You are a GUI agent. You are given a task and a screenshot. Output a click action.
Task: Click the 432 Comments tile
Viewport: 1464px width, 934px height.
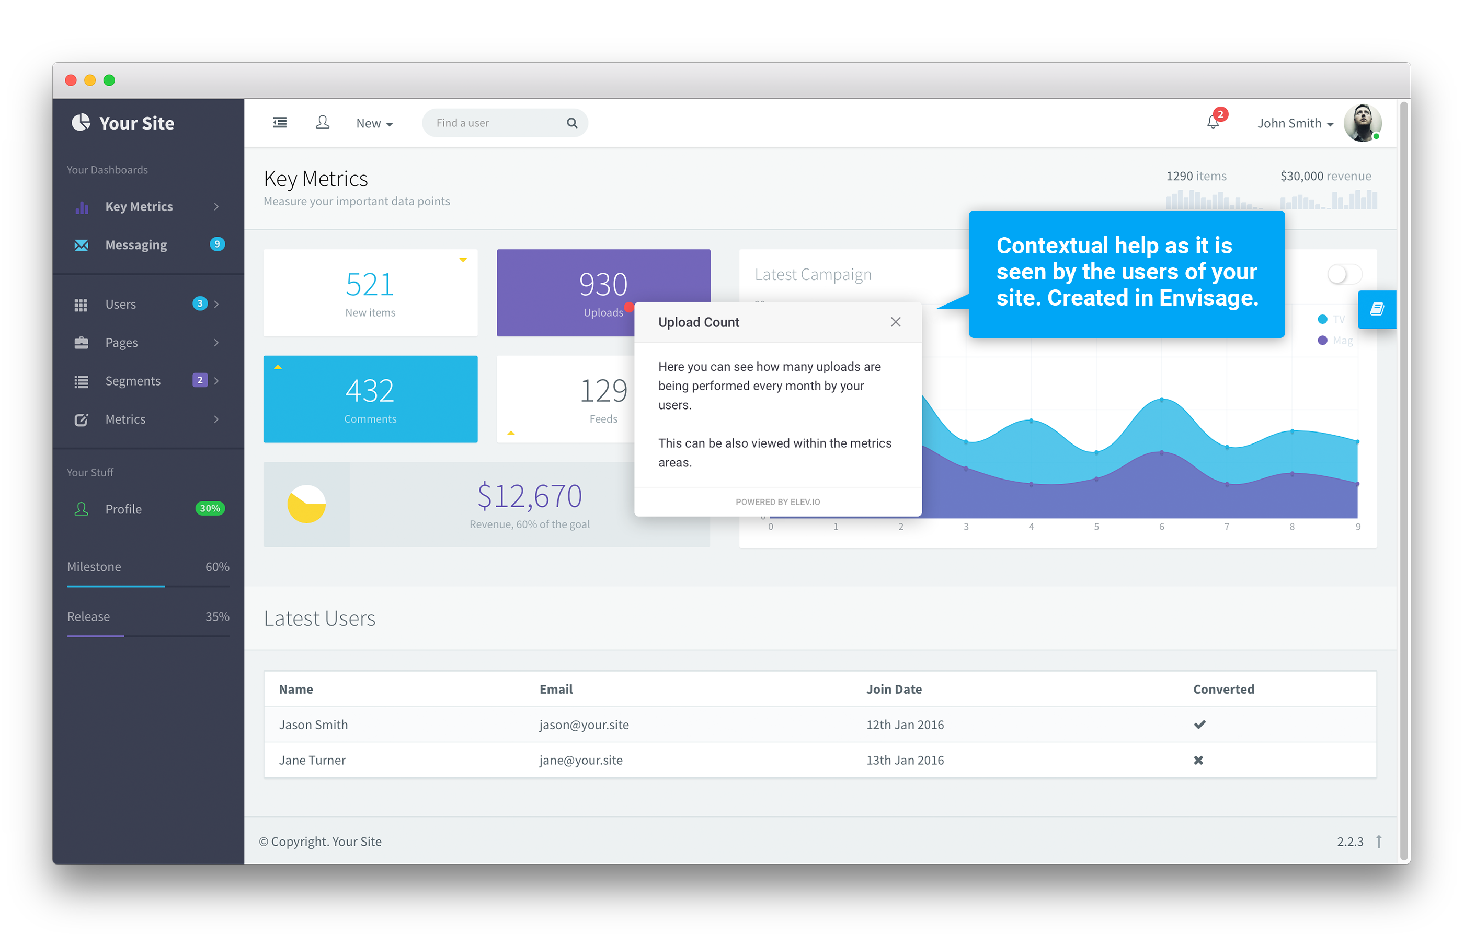pos(370,399)
